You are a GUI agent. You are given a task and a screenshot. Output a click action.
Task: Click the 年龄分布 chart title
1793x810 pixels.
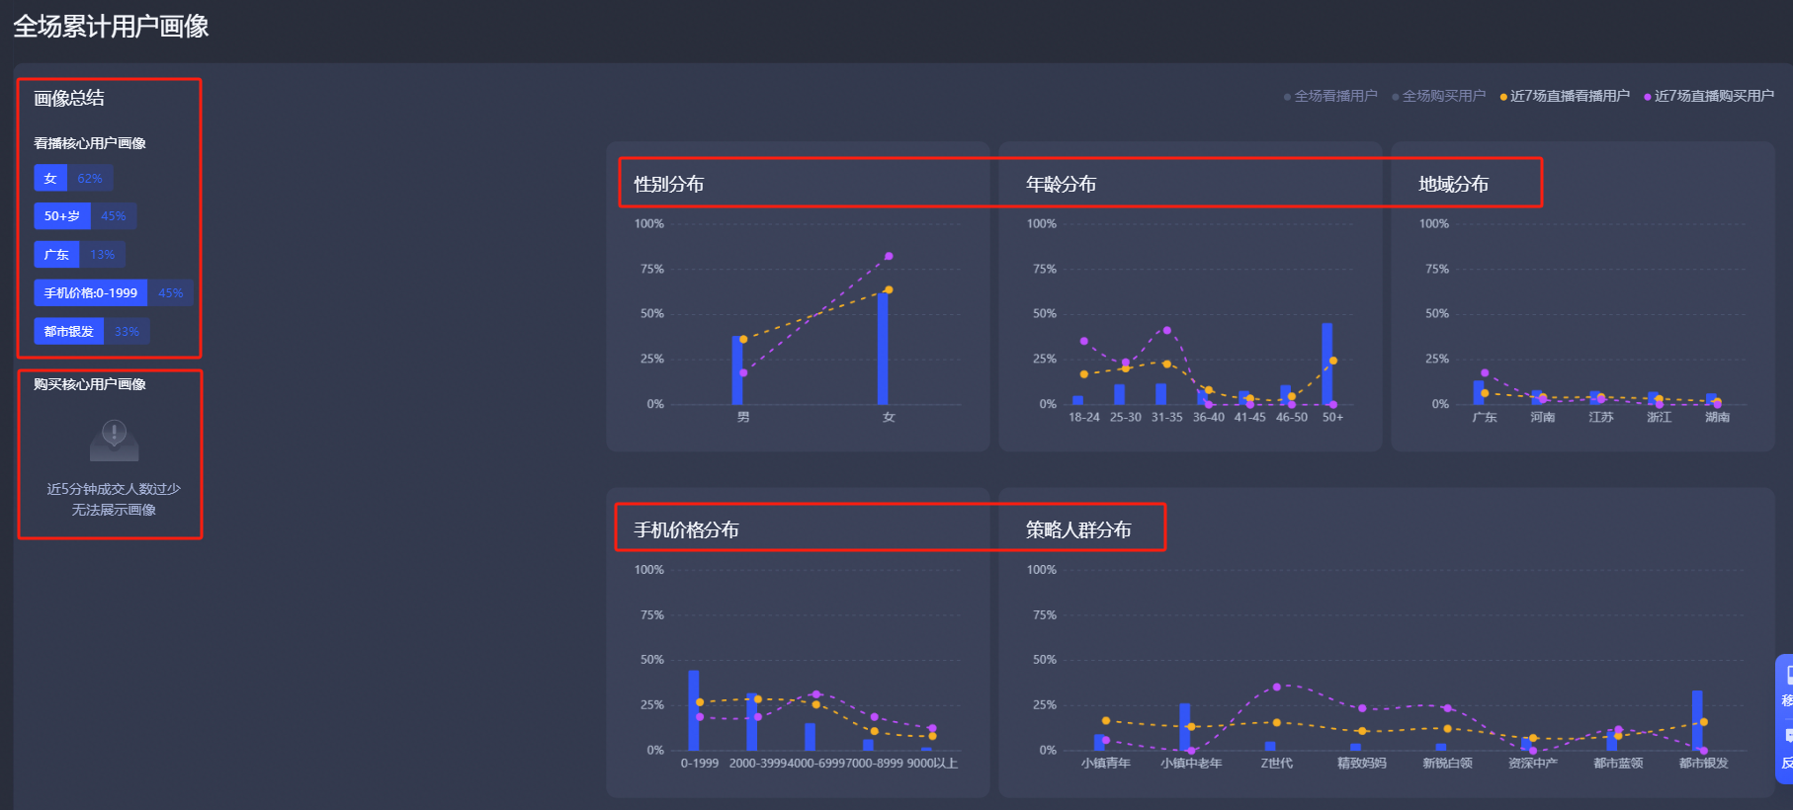[x=1061, y=184]
